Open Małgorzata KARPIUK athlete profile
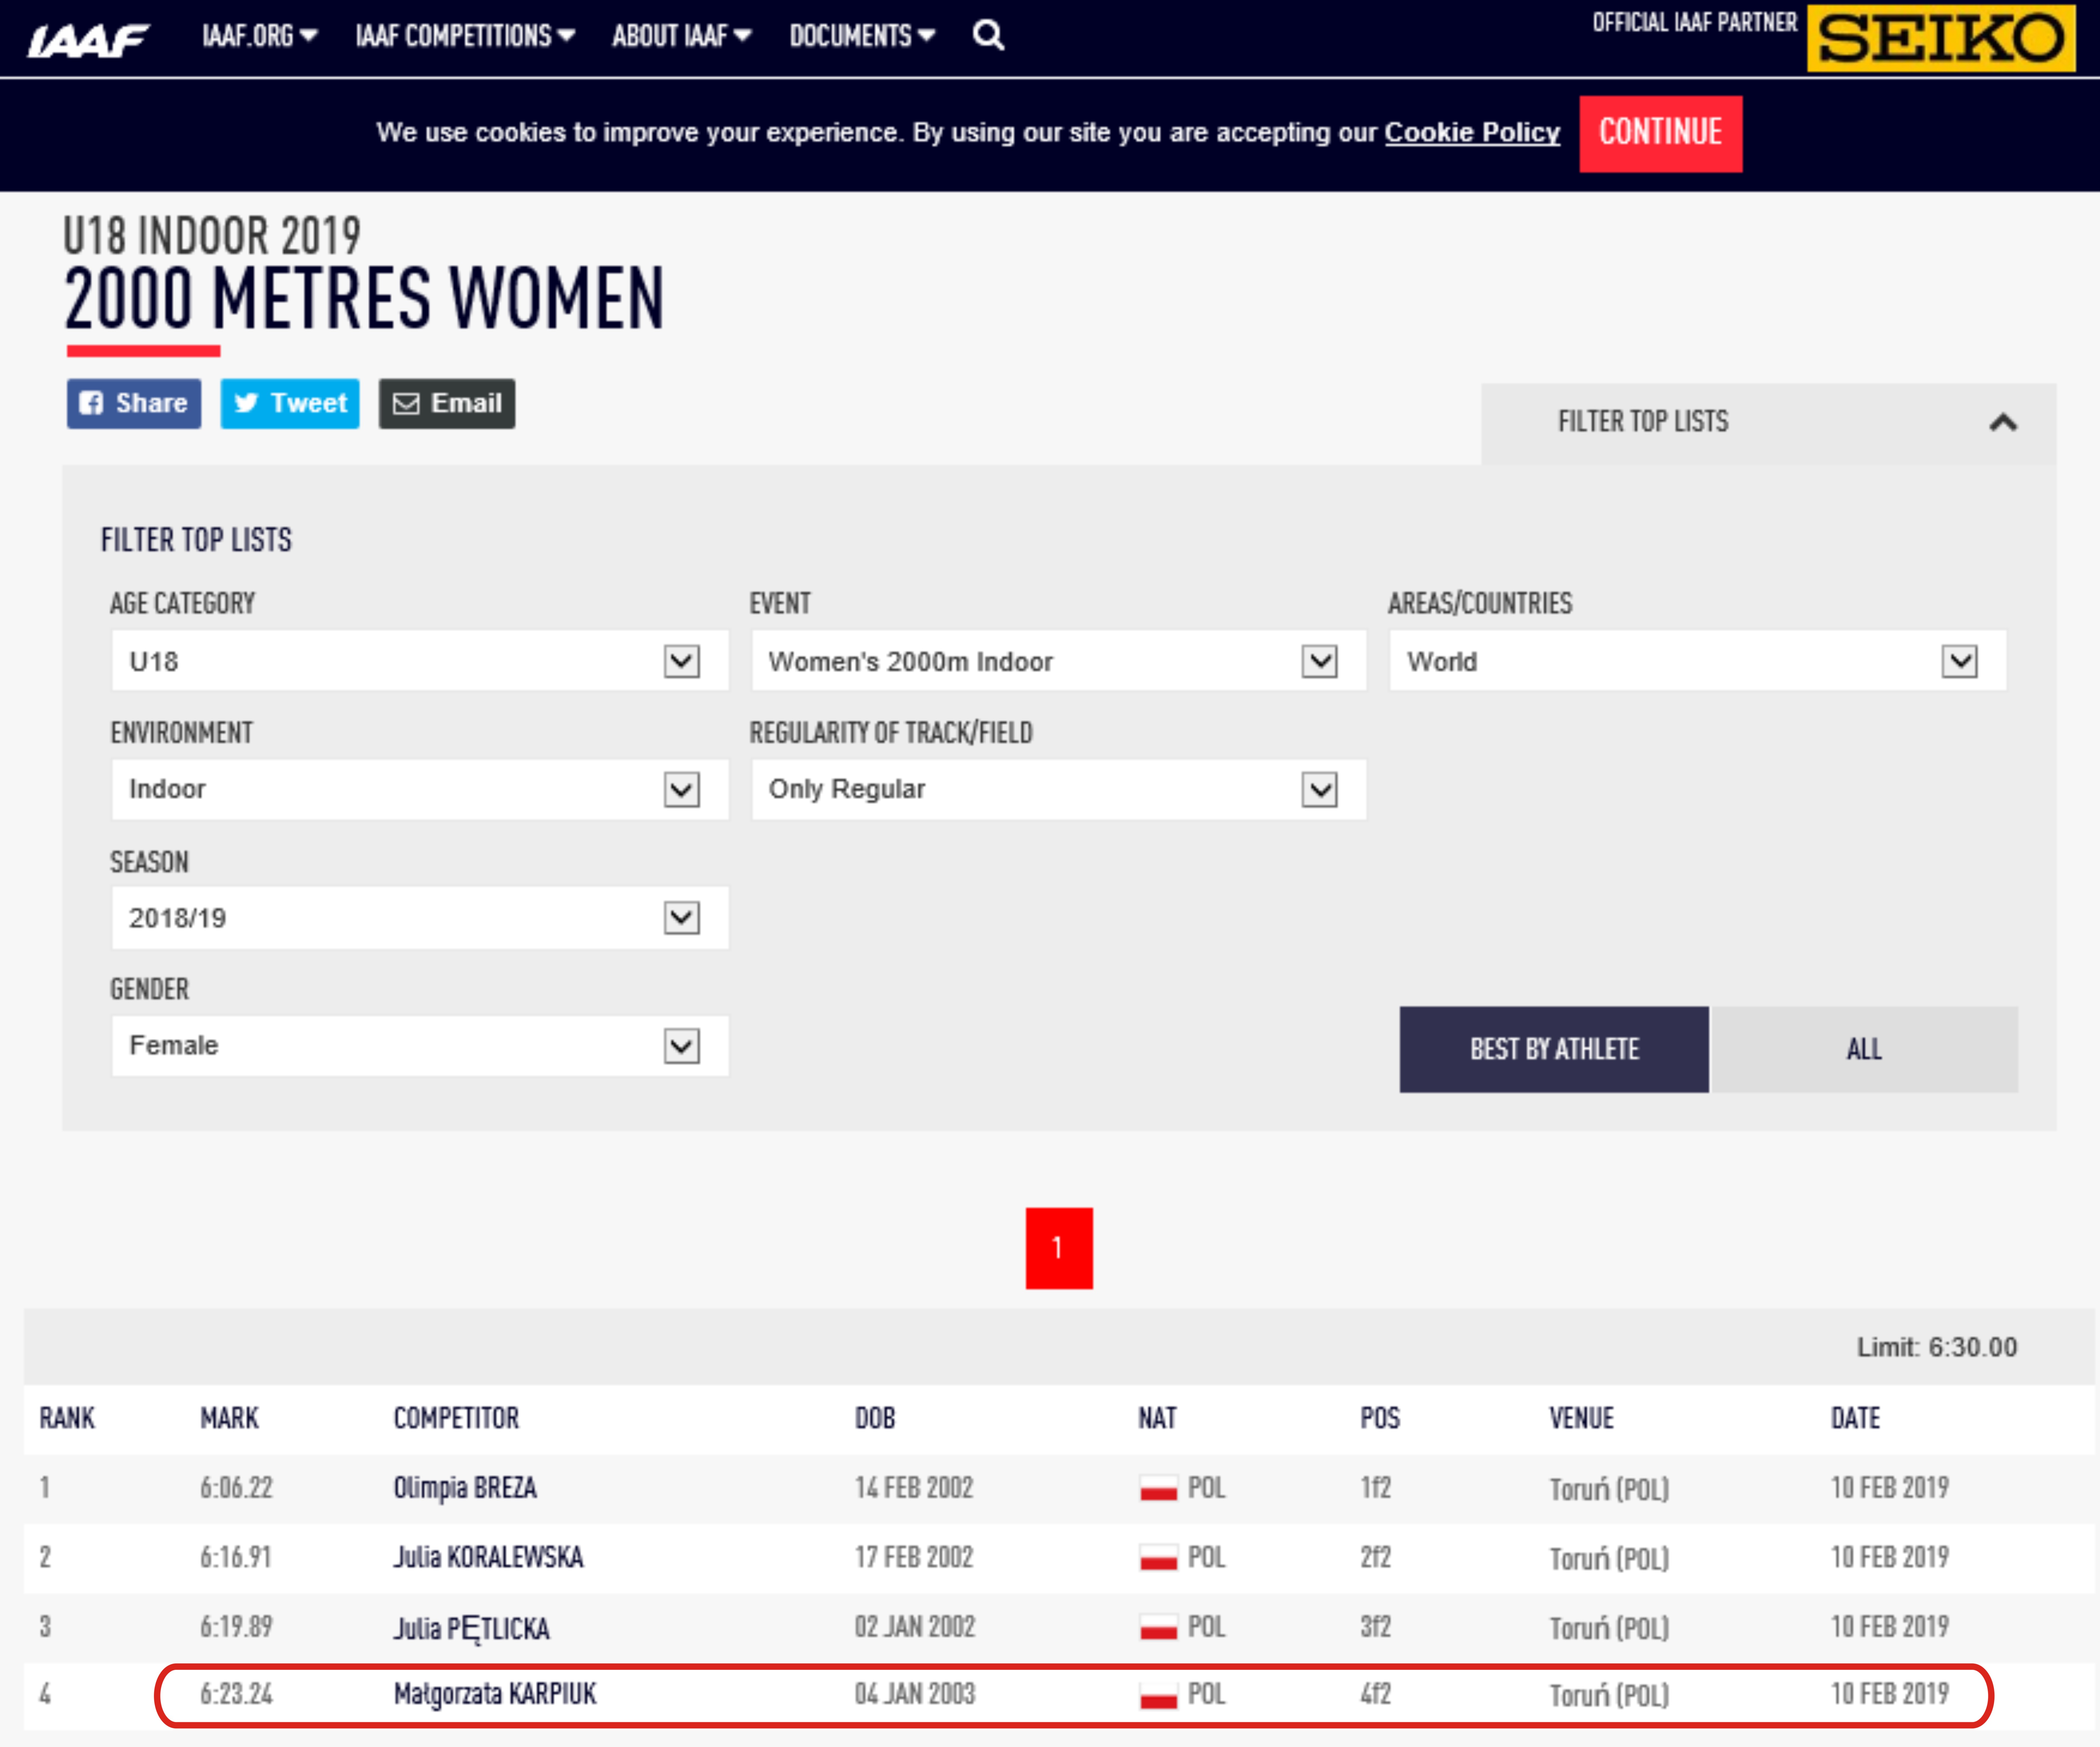The image size is (2100, 1747). click(495, 1694)
